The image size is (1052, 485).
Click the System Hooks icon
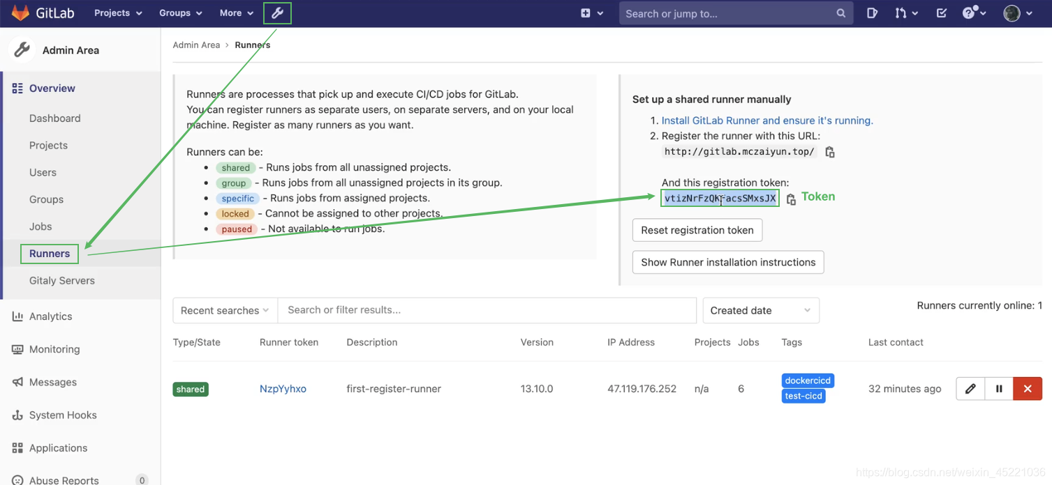[x=17, y=415]
